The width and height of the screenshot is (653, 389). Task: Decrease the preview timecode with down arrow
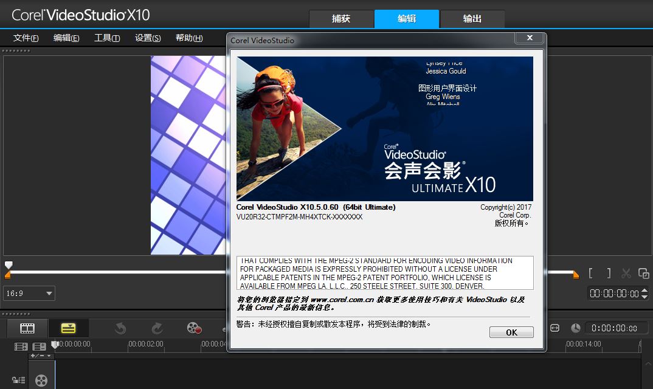coord(644,296)
